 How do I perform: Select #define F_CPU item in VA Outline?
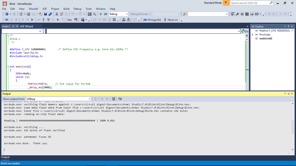274,31
